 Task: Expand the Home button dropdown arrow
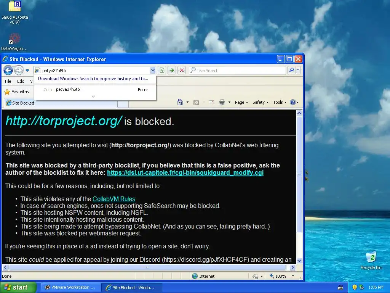coord(187,102)
